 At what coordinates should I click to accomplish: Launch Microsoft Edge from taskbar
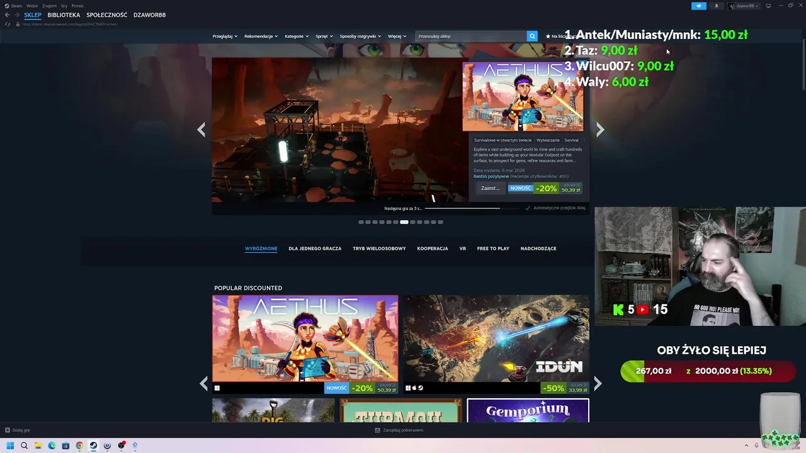[x=52, y=445]
